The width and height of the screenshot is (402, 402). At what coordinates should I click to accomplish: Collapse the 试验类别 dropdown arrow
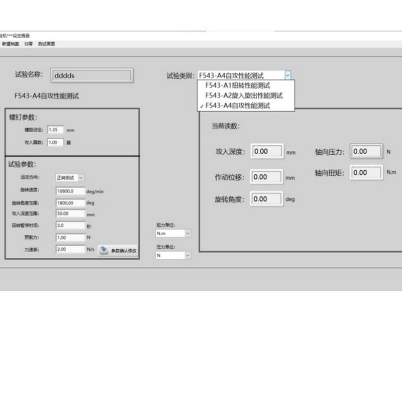tap(287, 75)
